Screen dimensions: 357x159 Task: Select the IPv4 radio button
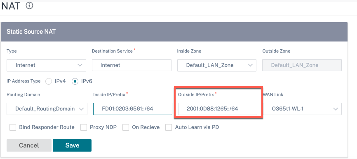click(x=49, y=81)
